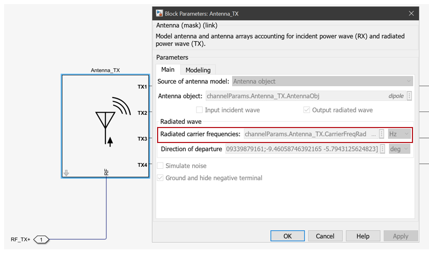Open the deg angle unit dropdown

(x=400, y=149)
